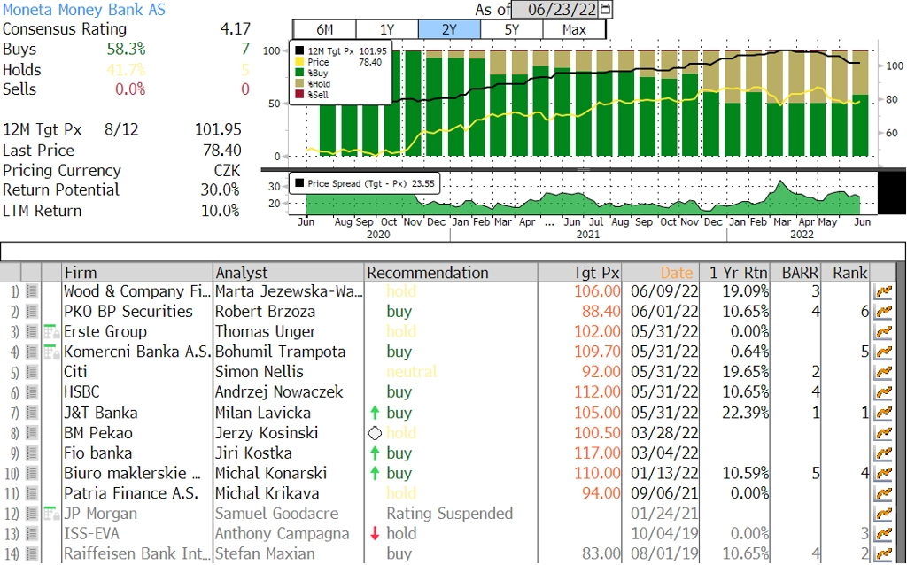Sort by the Date column header
This screenshot has width=907, height=565.
click(661, 273)
